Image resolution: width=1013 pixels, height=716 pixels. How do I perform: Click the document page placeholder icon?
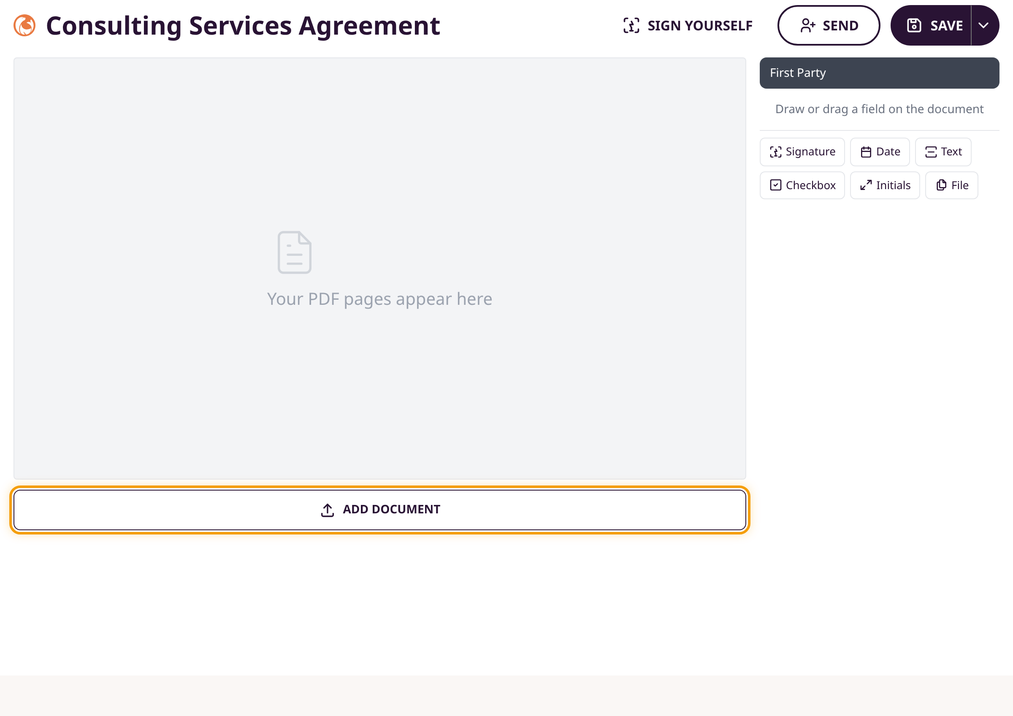[x=295, y=252]
